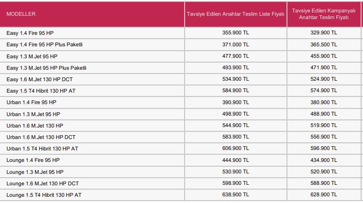The height and width of the screenshot is (203, 363).
Task: Click the Urban 1.3 M.Jet 95 HP row label
Action: [33, 114]
